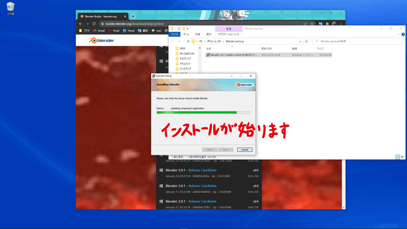Open a new Chrome tab with plus
The height and width of the screenshot is (229, 407).
[133, 16]
